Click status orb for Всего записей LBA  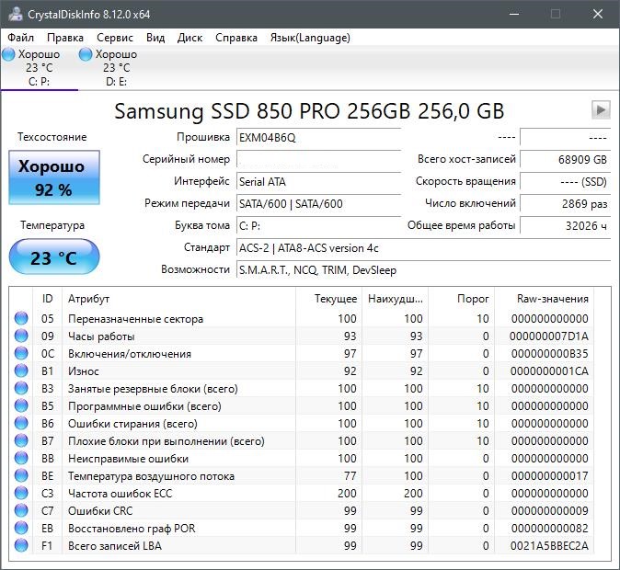point(21,545)
